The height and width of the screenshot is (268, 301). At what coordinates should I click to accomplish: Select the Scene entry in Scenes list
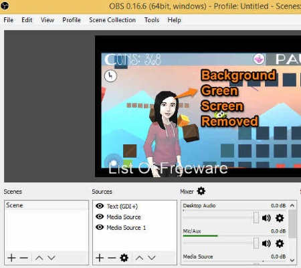click(x=46, y=205)
